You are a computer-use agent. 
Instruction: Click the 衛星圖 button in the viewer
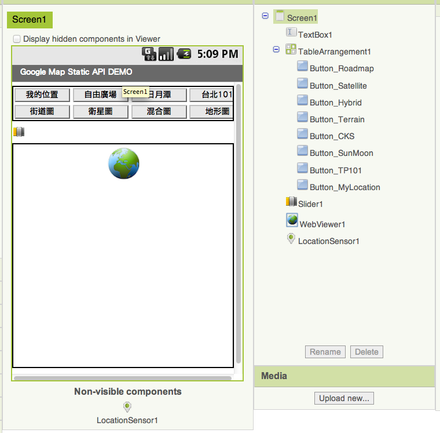101,111
